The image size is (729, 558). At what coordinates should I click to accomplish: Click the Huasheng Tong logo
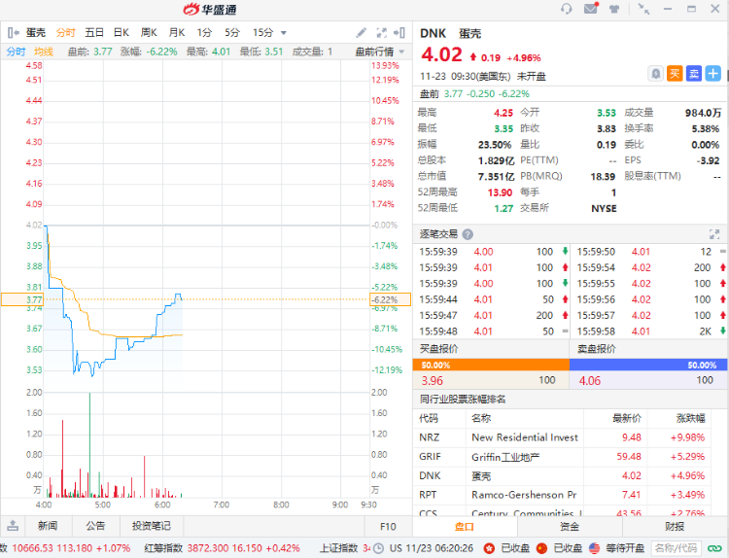coord(210,9)
